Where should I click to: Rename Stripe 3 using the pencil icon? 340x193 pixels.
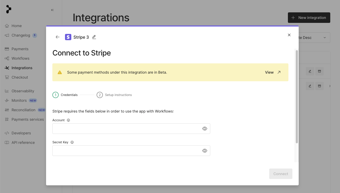point(94,37)
